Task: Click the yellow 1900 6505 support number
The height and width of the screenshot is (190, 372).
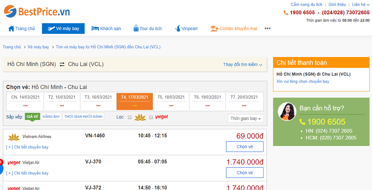Action: coord(326,122)
